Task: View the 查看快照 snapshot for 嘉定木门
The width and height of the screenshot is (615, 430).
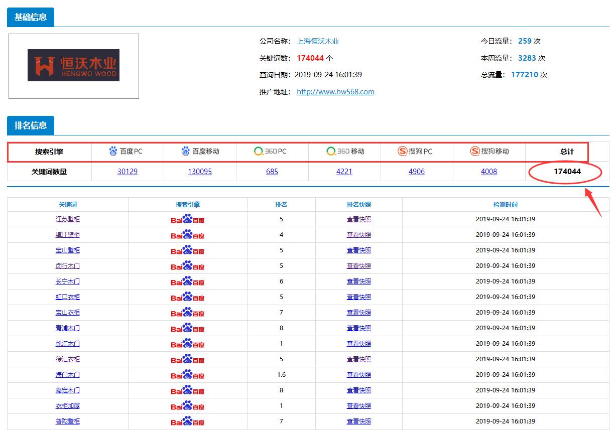Action: pyautogui.click(x=359, y=390)
